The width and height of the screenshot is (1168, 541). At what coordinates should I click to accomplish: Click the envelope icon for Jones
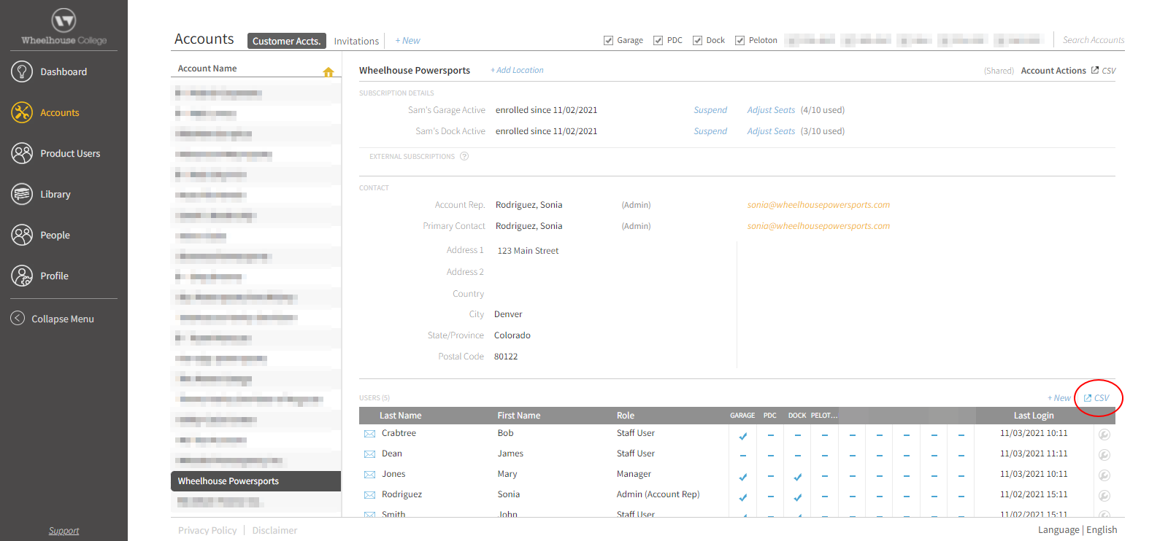[x=369, y=475]
